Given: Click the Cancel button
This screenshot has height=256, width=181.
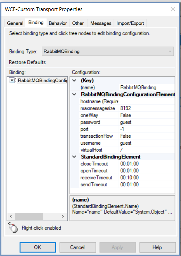Looking at the screenshot, I should pyautogui.click(x=77, y=247).
